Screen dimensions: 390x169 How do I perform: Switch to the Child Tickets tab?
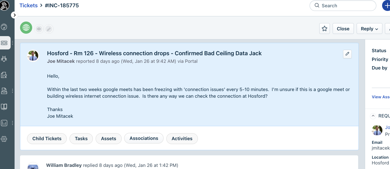coord(47,138)
